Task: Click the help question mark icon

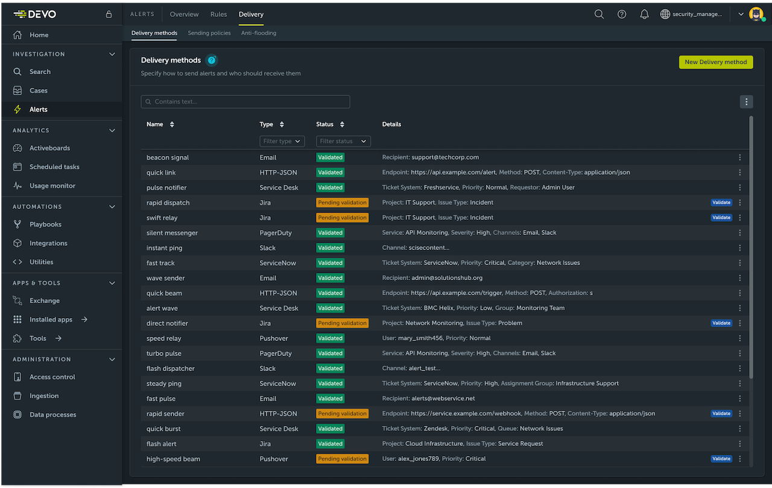Action: [x=622, y=13]
